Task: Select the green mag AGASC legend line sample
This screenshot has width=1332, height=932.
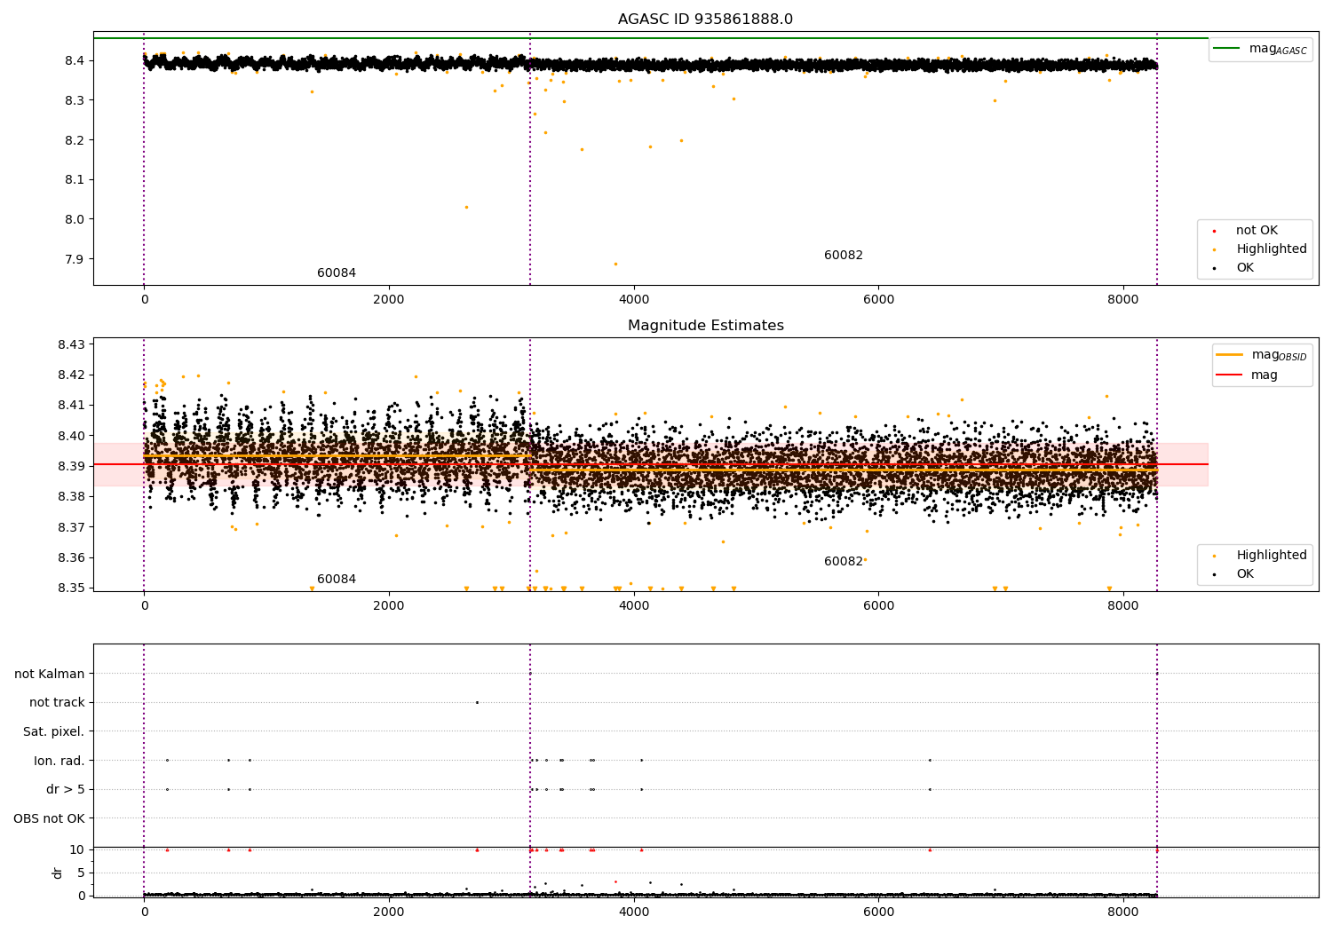Action: [1227, 49]
